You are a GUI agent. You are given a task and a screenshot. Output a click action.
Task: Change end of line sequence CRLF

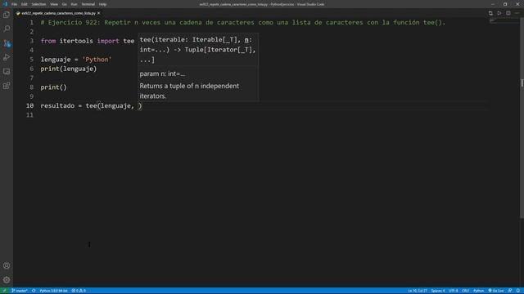466,291
